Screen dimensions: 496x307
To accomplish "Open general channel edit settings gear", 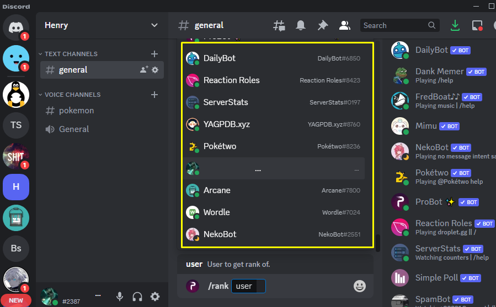I will 155,70.
